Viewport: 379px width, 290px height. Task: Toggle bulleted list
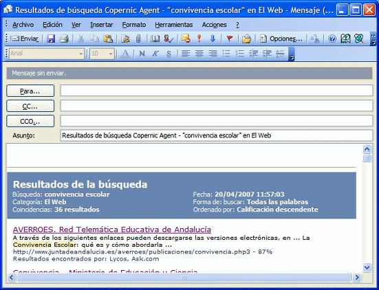pyautogui.click(x=226, y=54)
